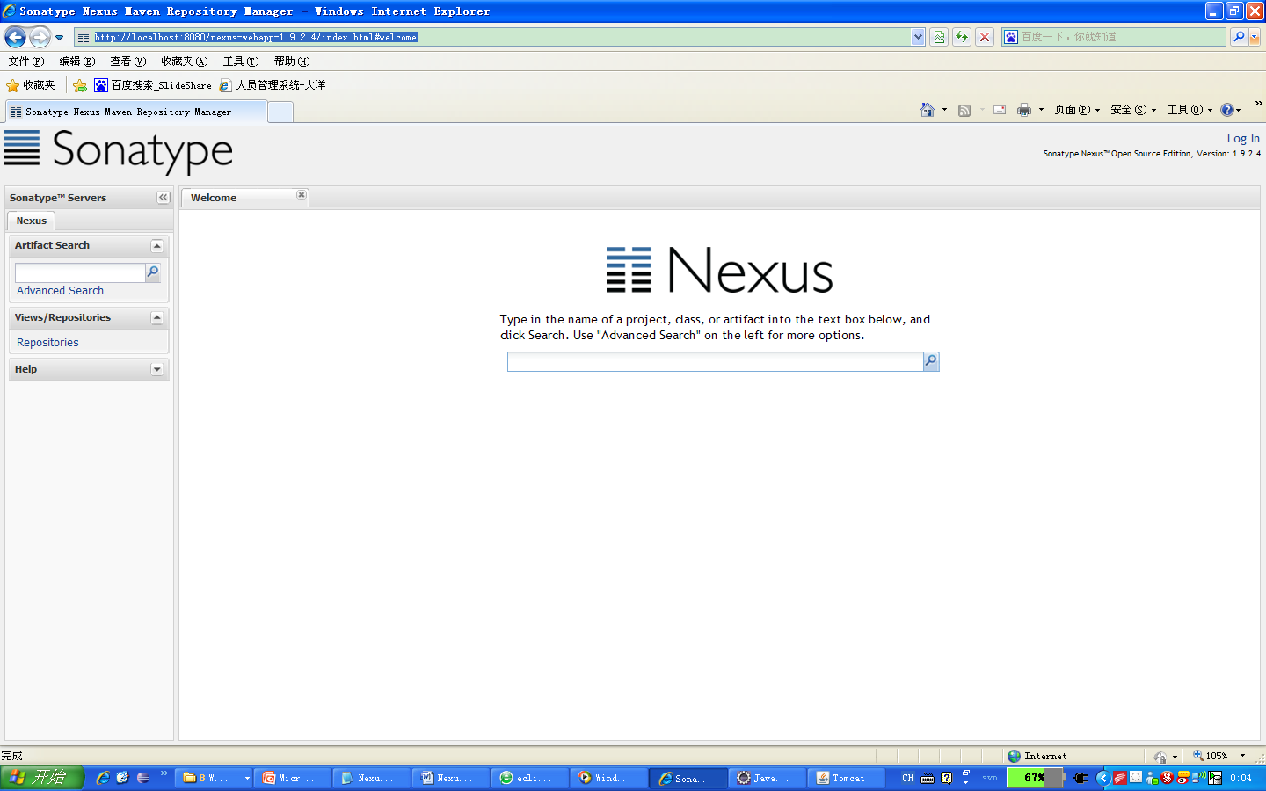Click the 105% zoom level control
The height and width of the screenshot is (791, 1266).
click(x=1218, y=756)
